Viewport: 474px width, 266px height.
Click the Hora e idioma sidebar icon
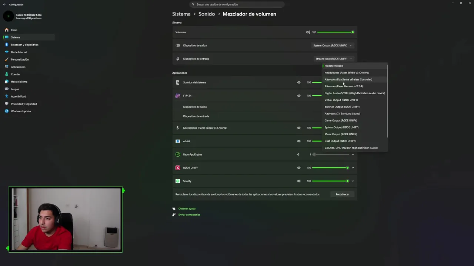click(x=7, y=82)
